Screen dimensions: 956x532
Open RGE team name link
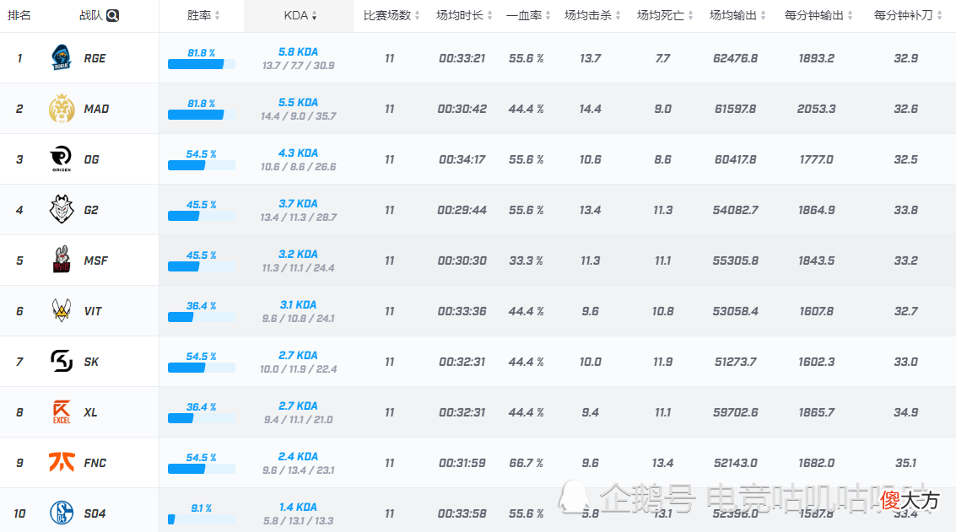coord(95,58)
